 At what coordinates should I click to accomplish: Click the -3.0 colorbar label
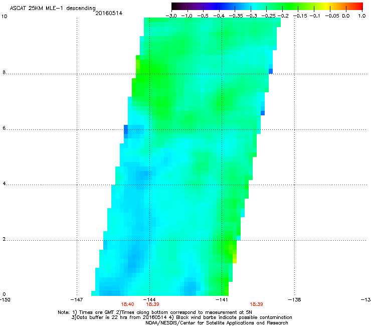pyautogui.click(x=171, y=16)
